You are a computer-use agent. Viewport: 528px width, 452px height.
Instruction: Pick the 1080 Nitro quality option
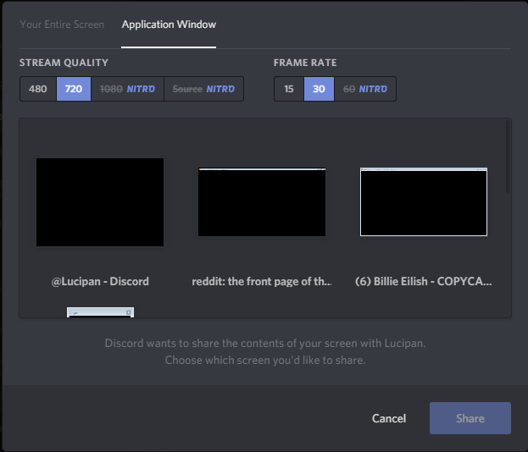tap(127, 89)
